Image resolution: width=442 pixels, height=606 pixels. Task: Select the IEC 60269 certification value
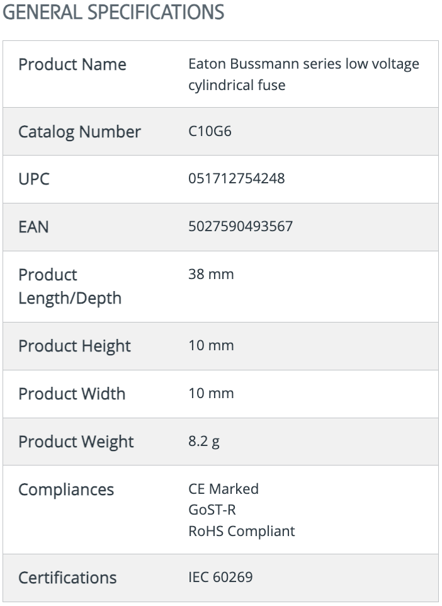click(x=220, y=577)
